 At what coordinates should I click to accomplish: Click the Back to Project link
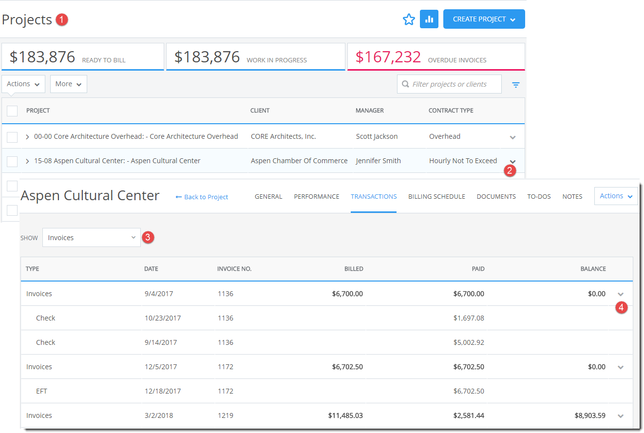pyautogui.click(x=201, y=197)
